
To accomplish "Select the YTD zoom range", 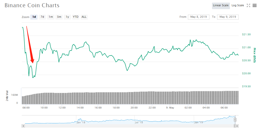I will (x=76, y=17).
